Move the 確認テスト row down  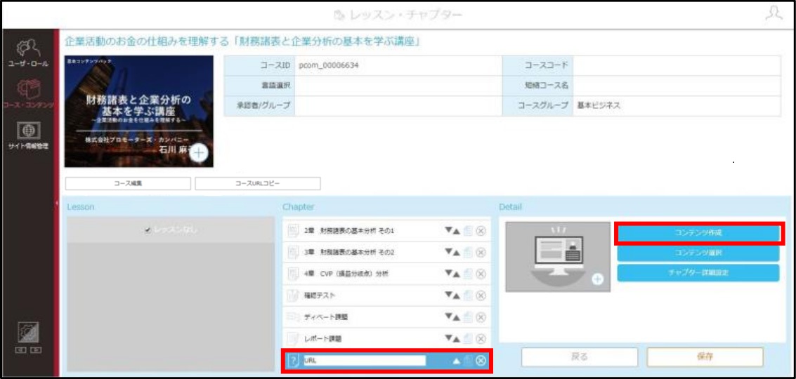[x=448, y=295]
